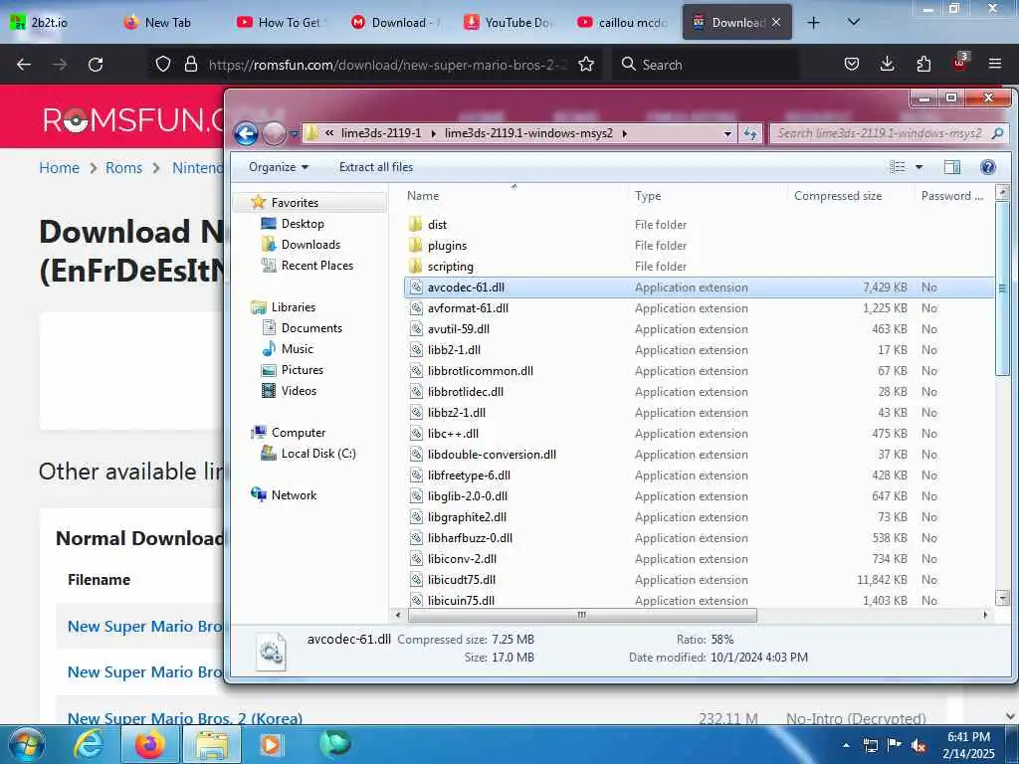Select avutil-59.dll file
Image resolution: width=1019 pixels, height=764 pixels.
(458, 328)
